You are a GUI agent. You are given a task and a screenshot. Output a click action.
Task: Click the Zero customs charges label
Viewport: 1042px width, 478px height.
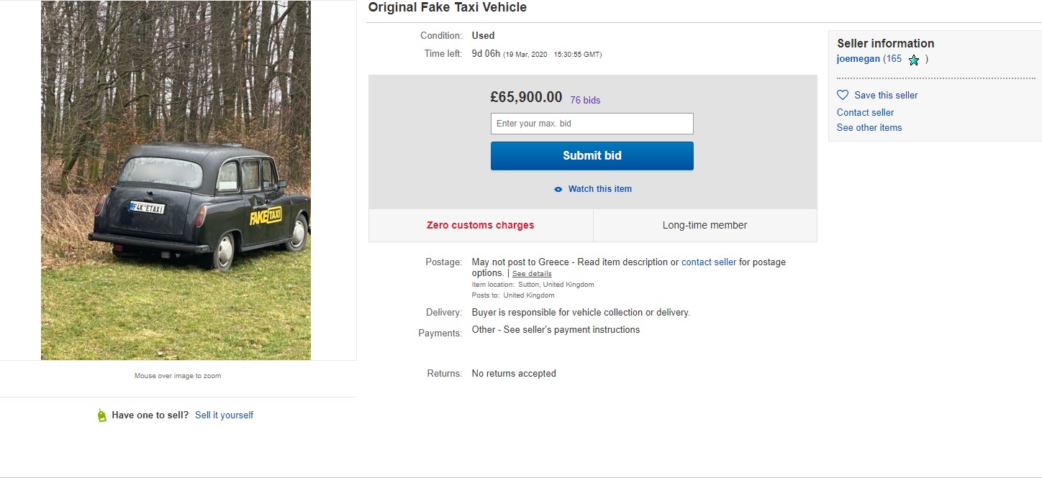(x=480, y=225)
